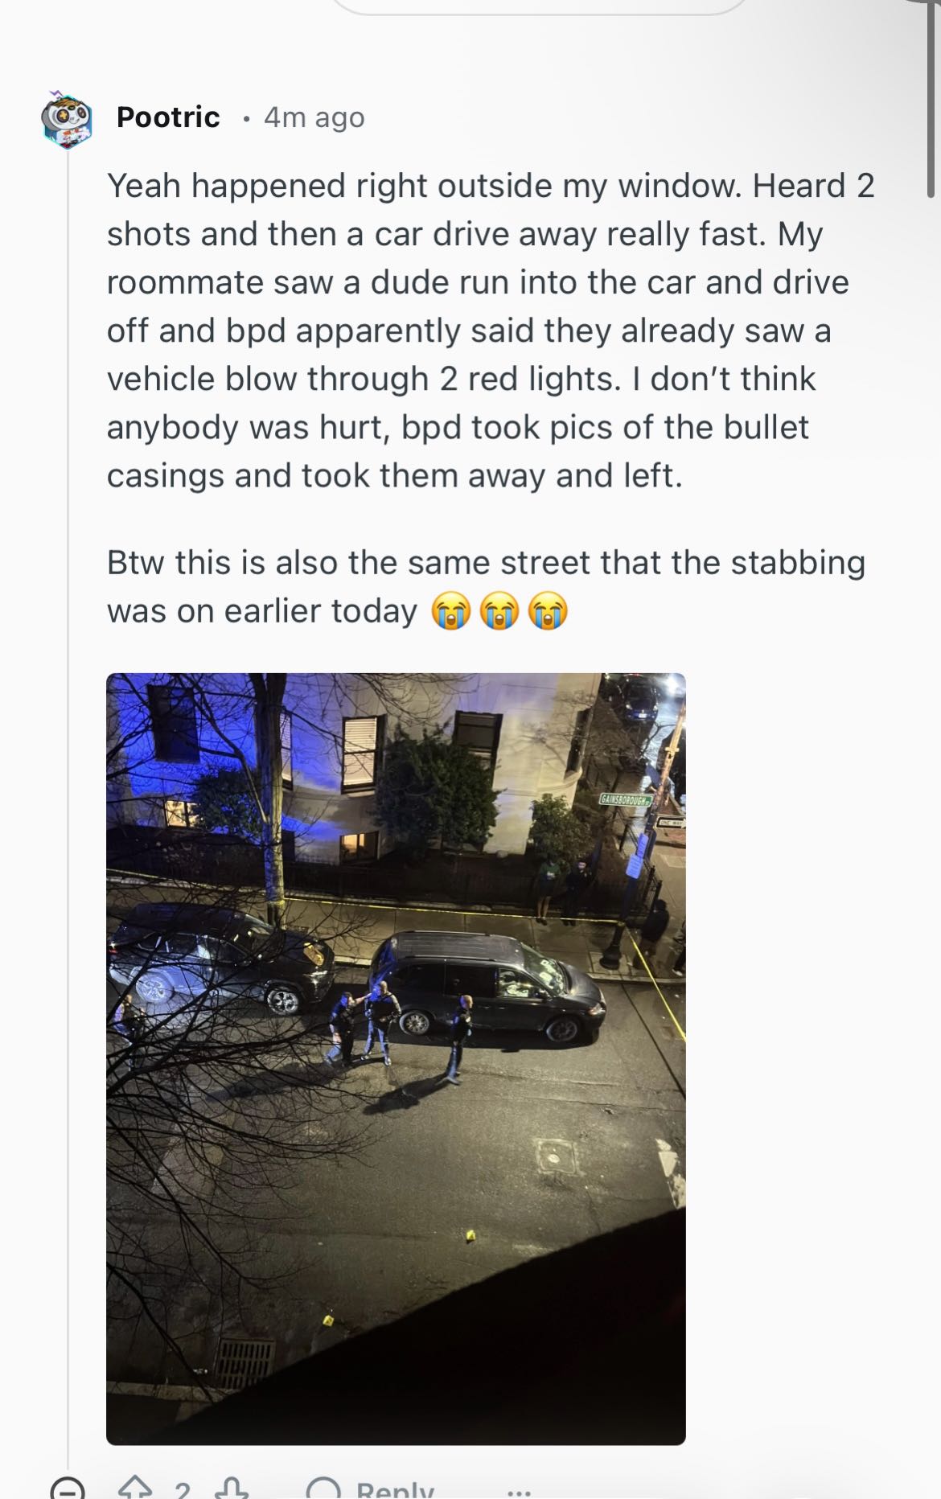The image size is (941, 1499).
Task: Open the '4m ago' timestamp permalink
Action: 314,117
